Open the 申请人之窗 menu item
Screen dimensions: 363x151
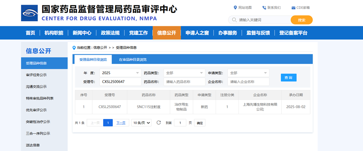click(x=197, y=33)
